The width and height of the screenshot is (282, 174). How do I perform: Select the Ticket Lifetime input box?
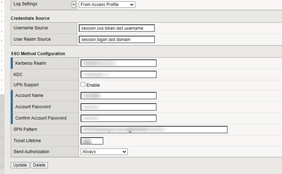pos(92,141)
